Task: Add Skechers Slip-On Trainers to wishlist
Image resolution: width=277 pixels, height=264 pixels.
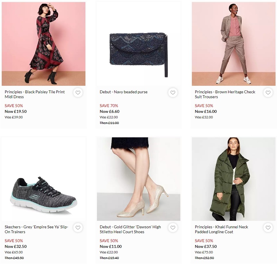Action: [78, 228]
